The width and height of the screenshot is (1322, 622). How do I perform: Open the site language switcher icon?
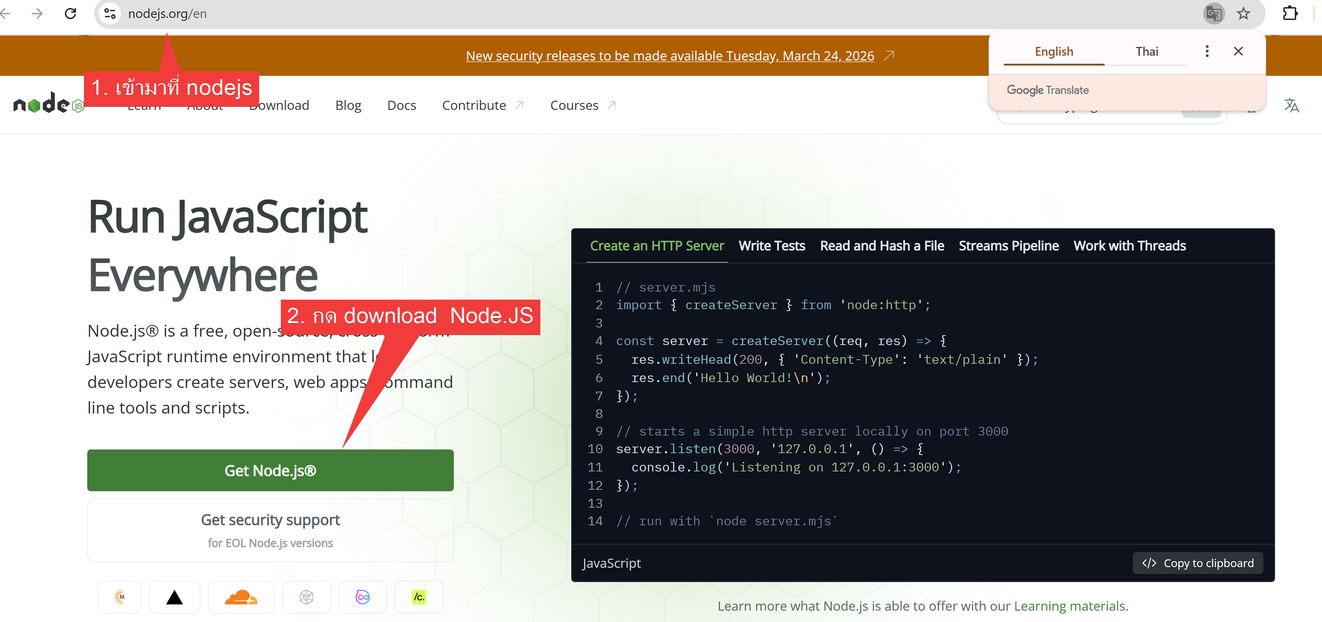(x=1291, y=105)
